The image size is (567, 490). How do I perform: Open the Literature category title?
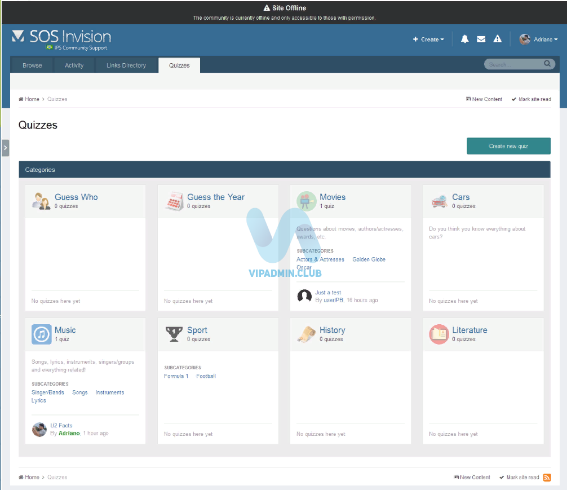click(x=469, y=330)
